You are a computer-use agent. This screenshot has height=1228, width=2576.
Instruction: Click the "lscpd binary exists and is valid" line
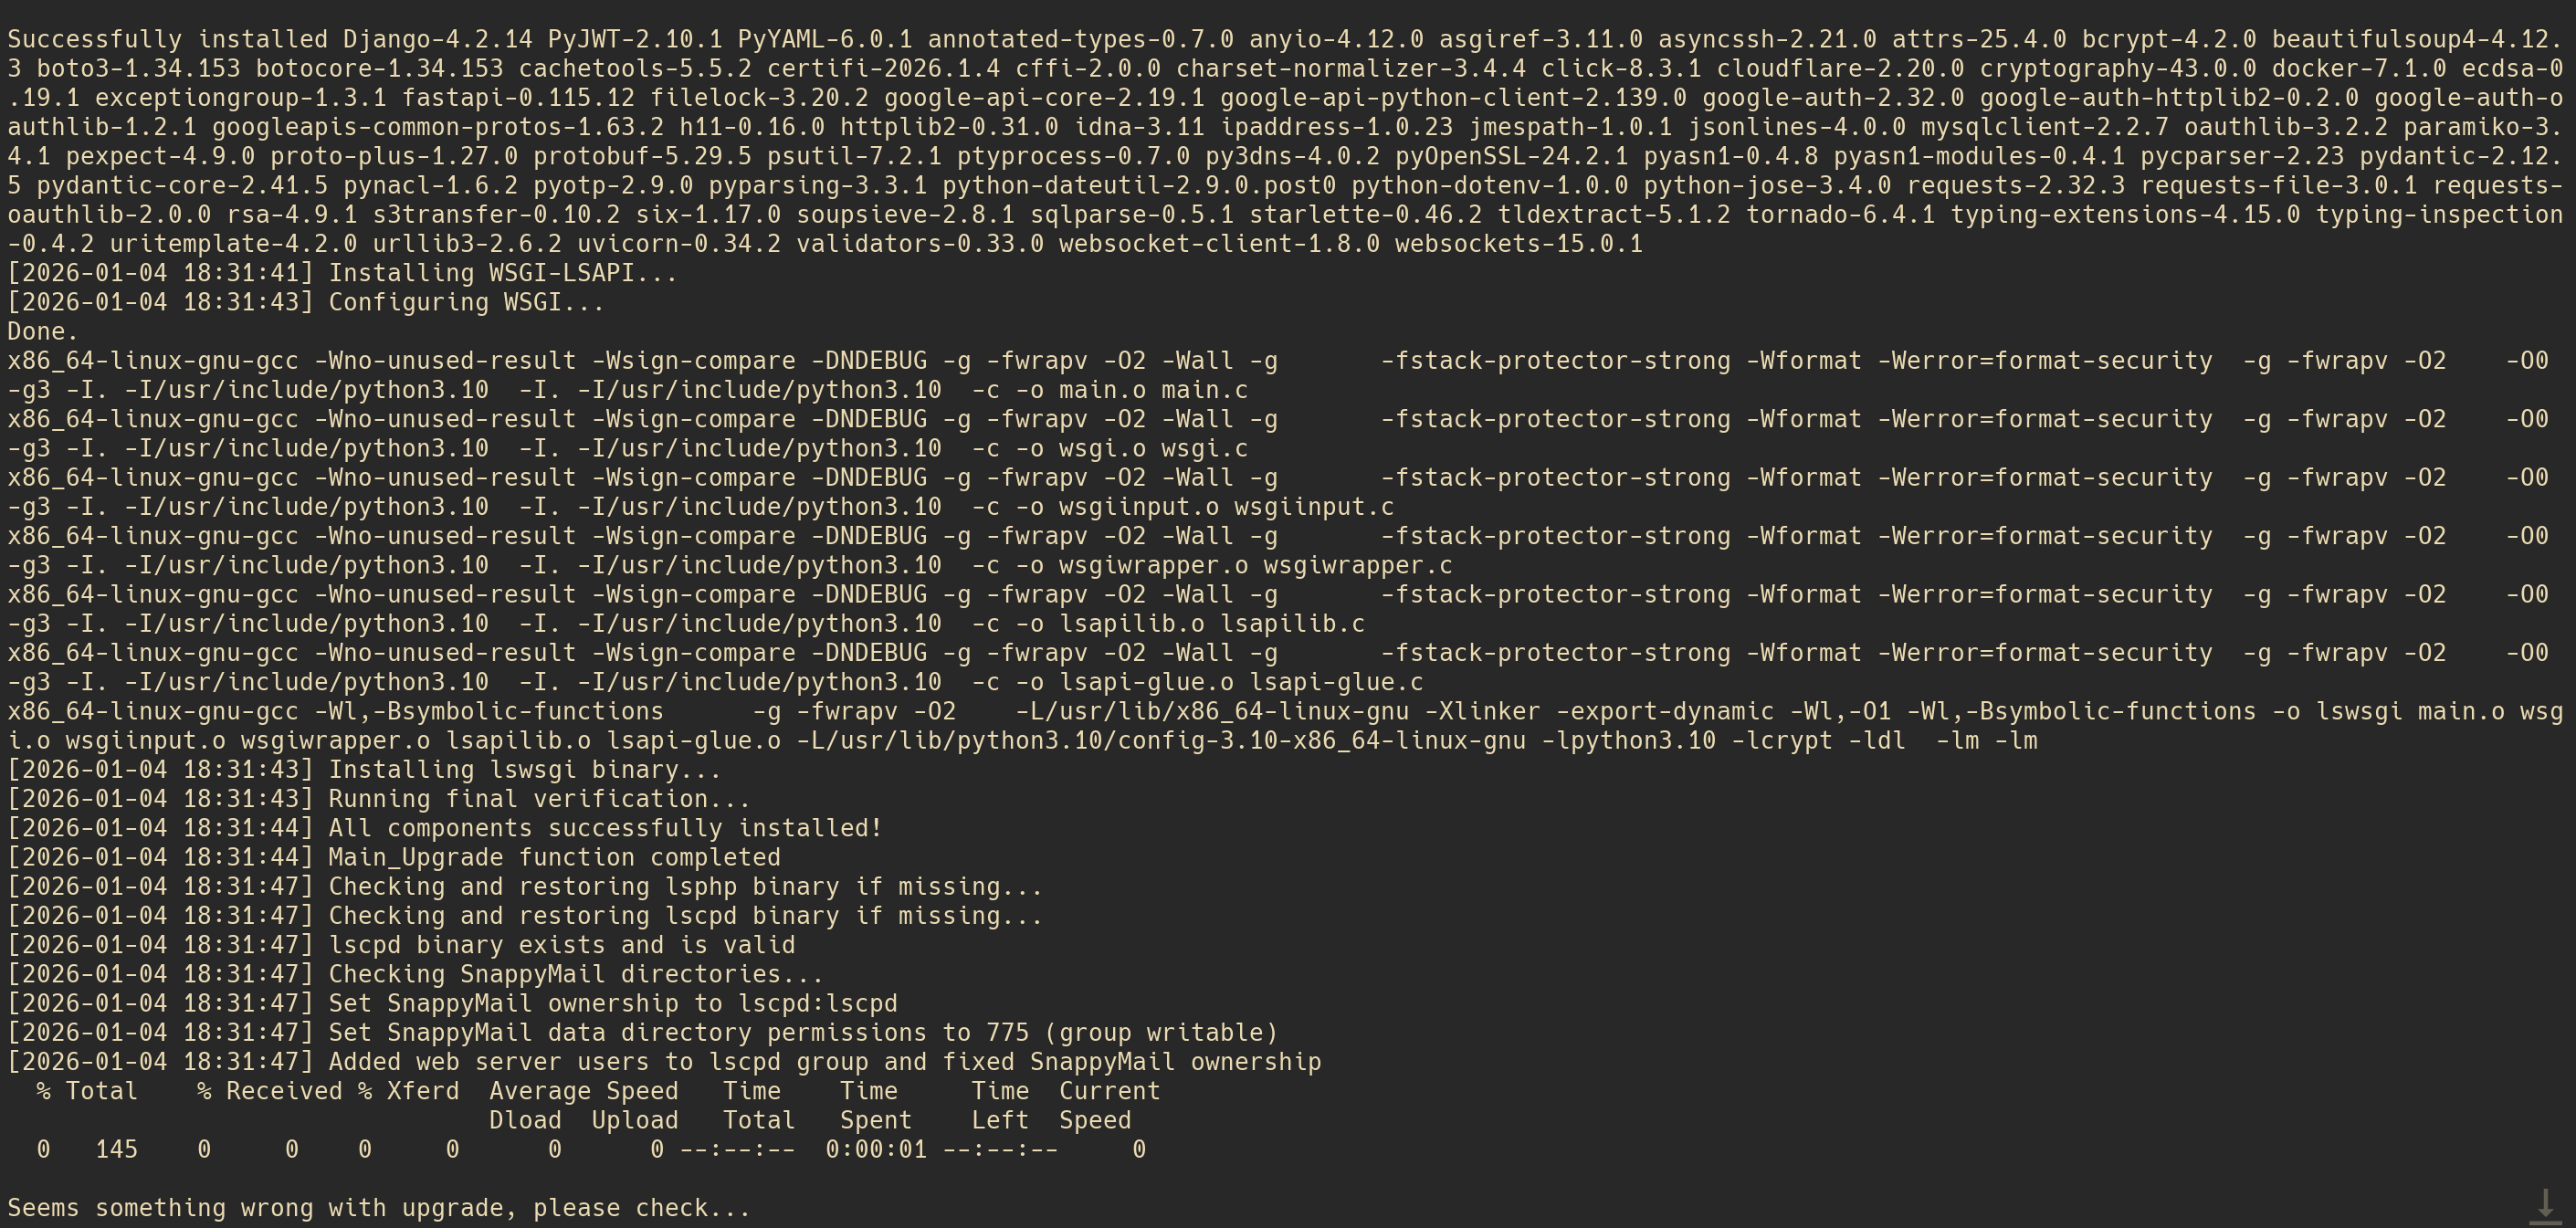[561, 945]
